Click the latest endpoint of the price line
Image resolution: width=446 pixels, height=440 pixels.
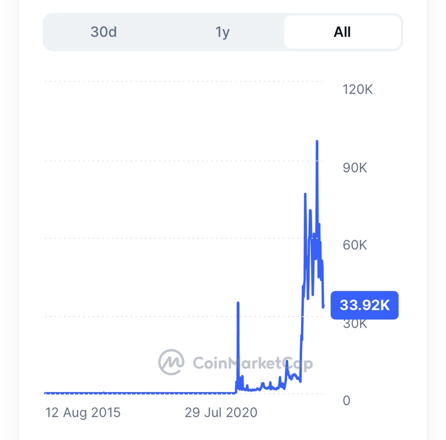tap(323, 306)
